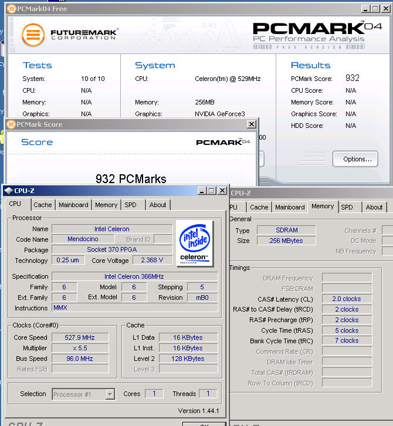Click the System Memory value 256MB

[x=205, y=102]
